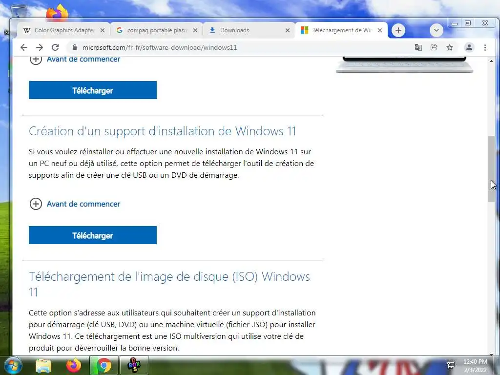The image size is (500, 375).
Task: Click the scrollbar up arrow
Action: (x=491, y=61)
